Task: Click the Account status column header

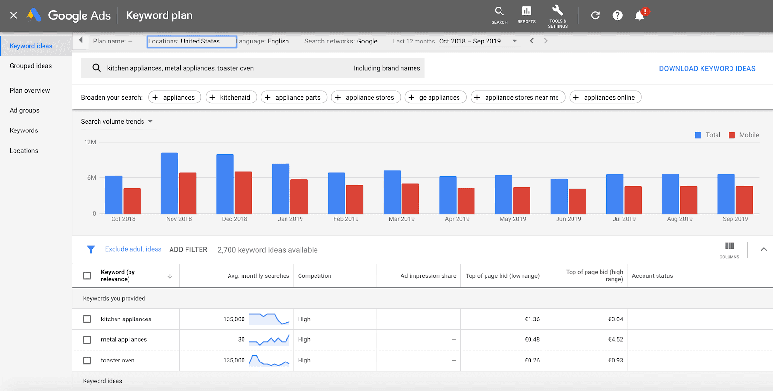Action: tap(652, 276)
